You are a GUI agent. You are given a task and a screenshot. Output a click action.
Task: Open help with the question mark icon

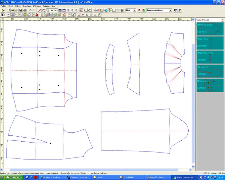[x=180, y=10]
